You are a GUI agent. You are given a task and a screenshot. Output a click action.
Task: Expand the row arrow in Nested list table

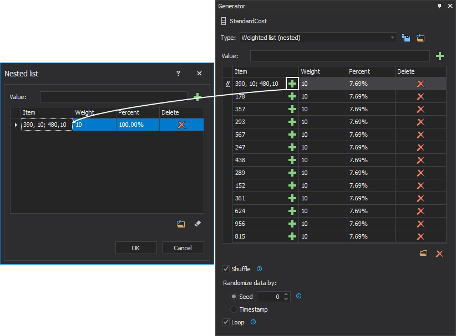click(16, 125)
